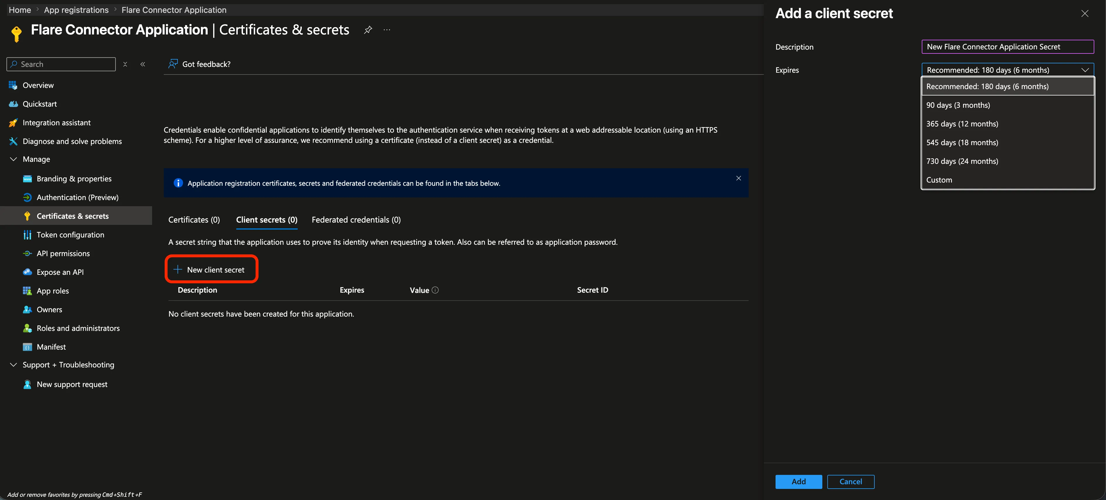Select Recommended: 180 days option in list
The height and width of the screenshot is (500, 1106).
coord(1007,87)
